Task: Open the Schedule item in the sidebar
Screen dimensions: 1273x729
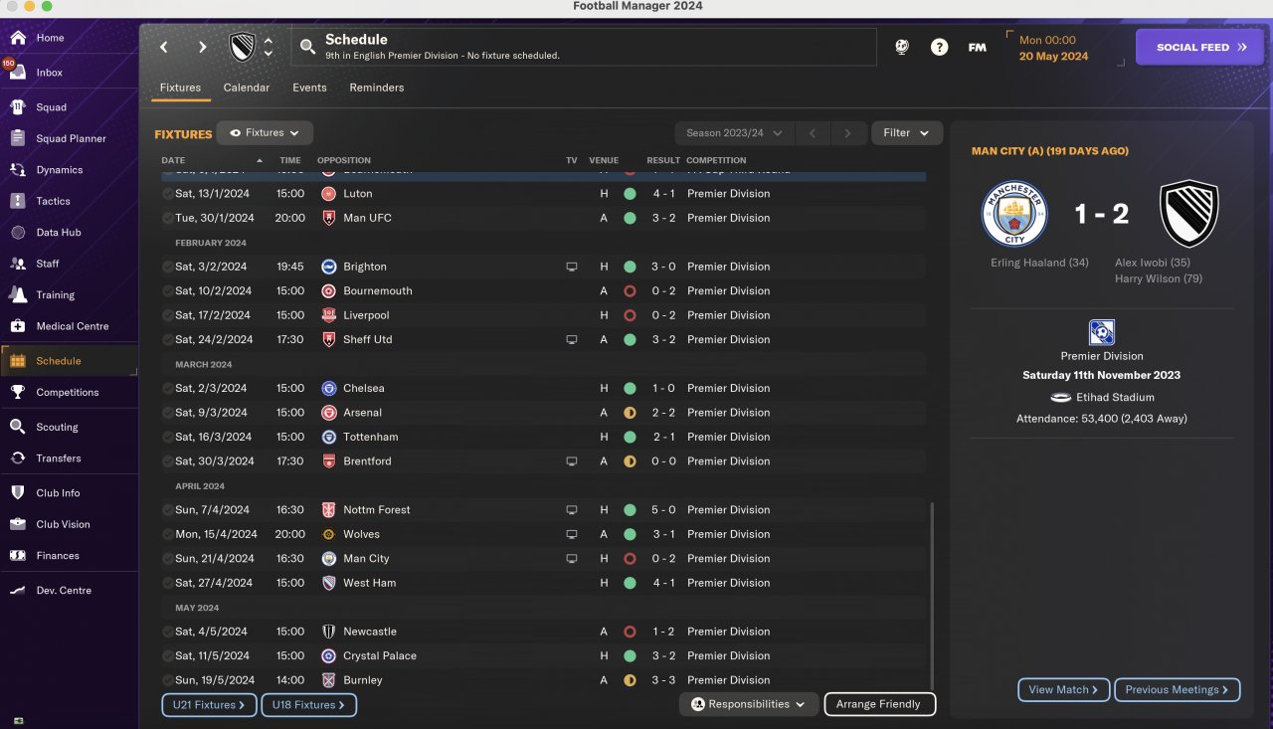Action: tap(70, 361)
